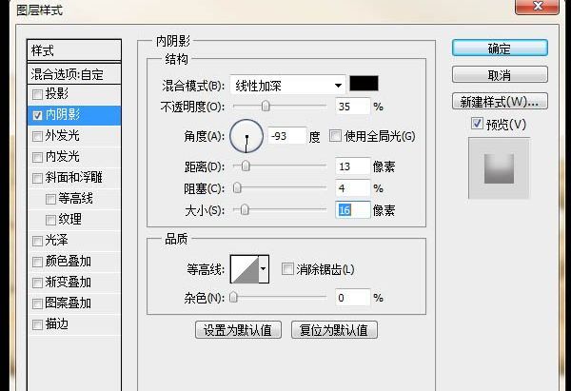The image size is (571, 391).
Task: Click the distance field showing 13
Action: click(x=352, y=166)
